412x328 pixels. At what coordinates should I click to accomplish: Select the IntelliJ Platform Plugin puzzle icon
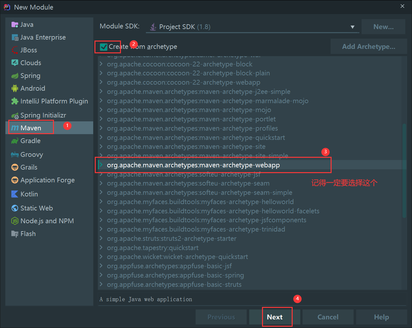(x=15, y=101)
